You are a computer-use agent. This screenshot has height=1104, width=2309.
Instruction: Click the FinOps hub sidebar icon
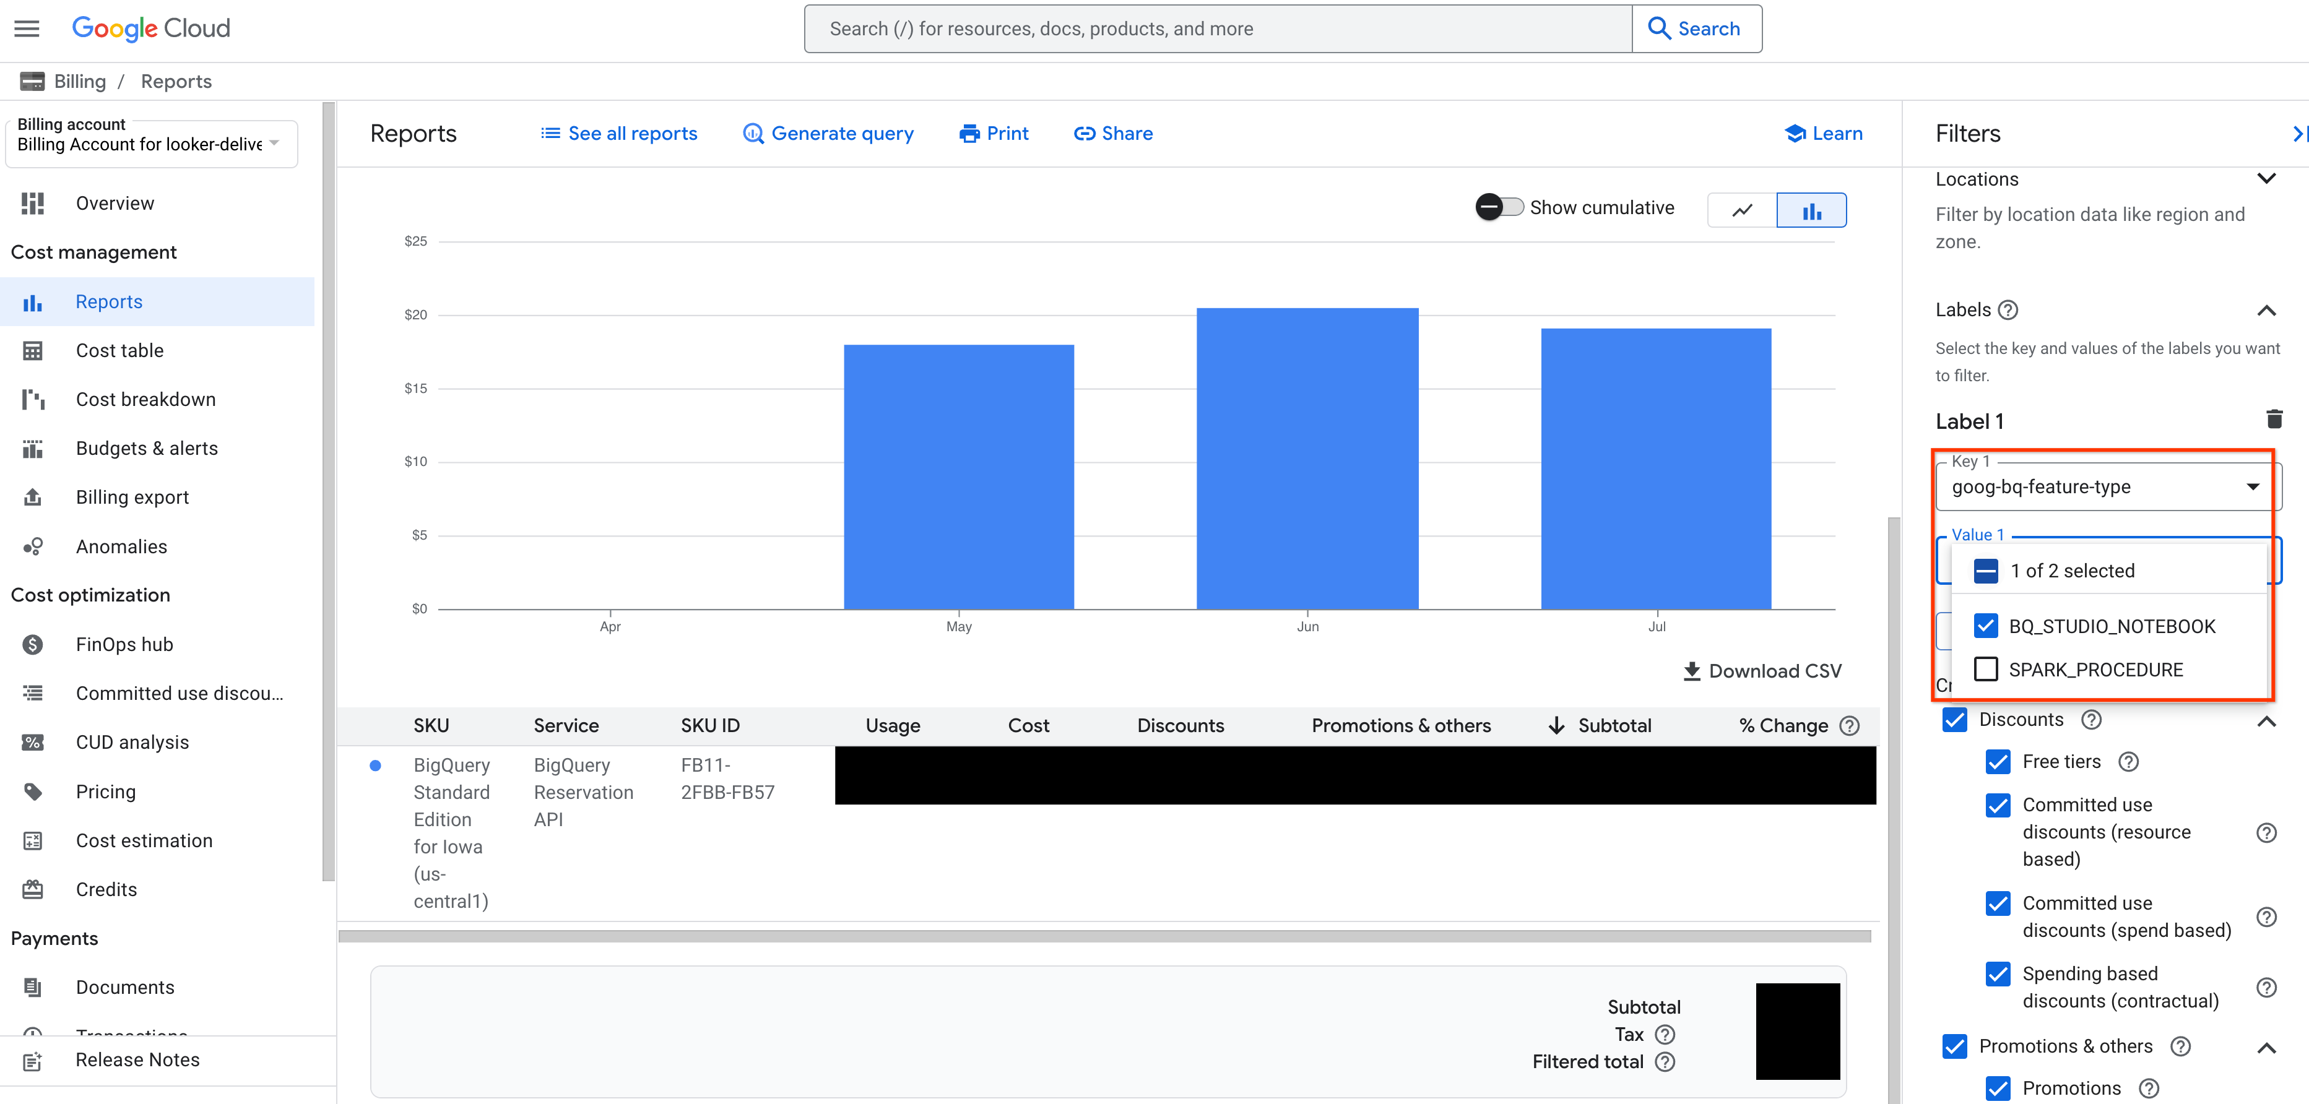pos(32,644)
